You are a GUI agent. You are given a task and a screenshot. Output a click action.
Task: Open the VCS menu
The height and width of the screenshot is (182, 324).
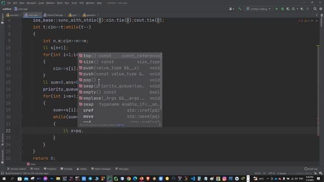coord(82,3)
